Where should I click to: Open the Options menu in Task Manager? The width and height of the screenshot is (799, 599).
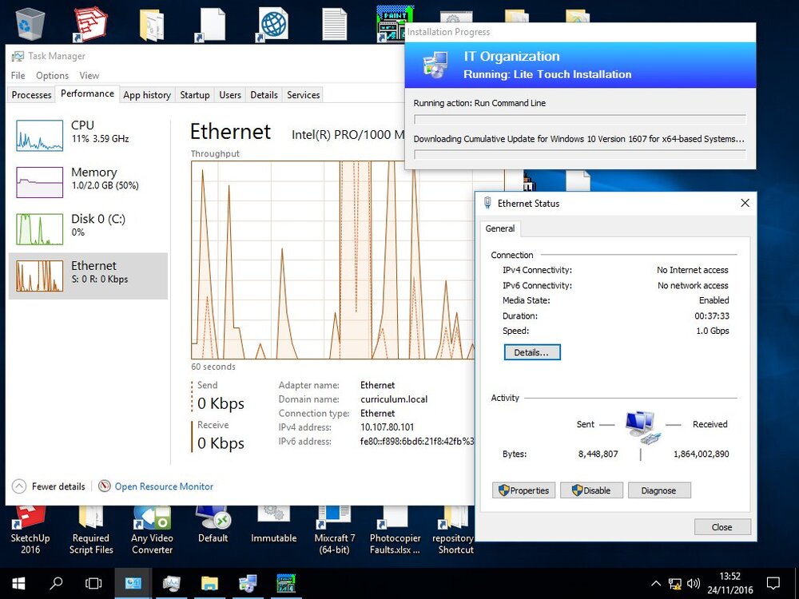click(x=52, y=75)
